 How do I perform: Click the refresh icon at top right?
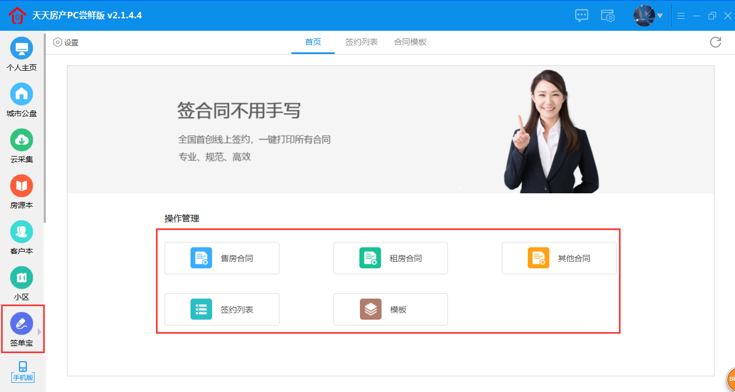(716, 42)
